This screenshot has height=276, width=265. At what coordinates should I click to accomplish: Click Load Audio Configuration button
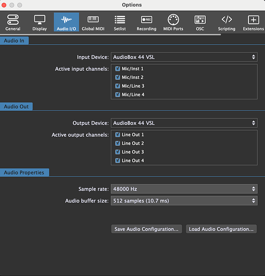(221, 229)
